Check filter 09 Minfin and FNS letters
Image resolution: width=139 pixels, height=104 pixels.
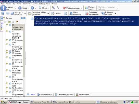click(x=10, y=70)
